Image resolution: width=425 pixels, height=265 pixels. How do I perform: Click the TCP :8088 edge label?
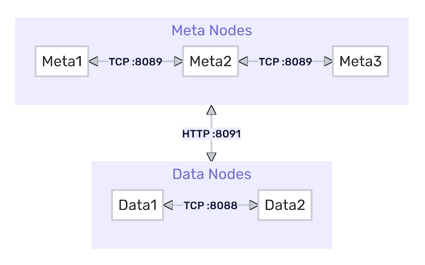click(x=211, y=206)
